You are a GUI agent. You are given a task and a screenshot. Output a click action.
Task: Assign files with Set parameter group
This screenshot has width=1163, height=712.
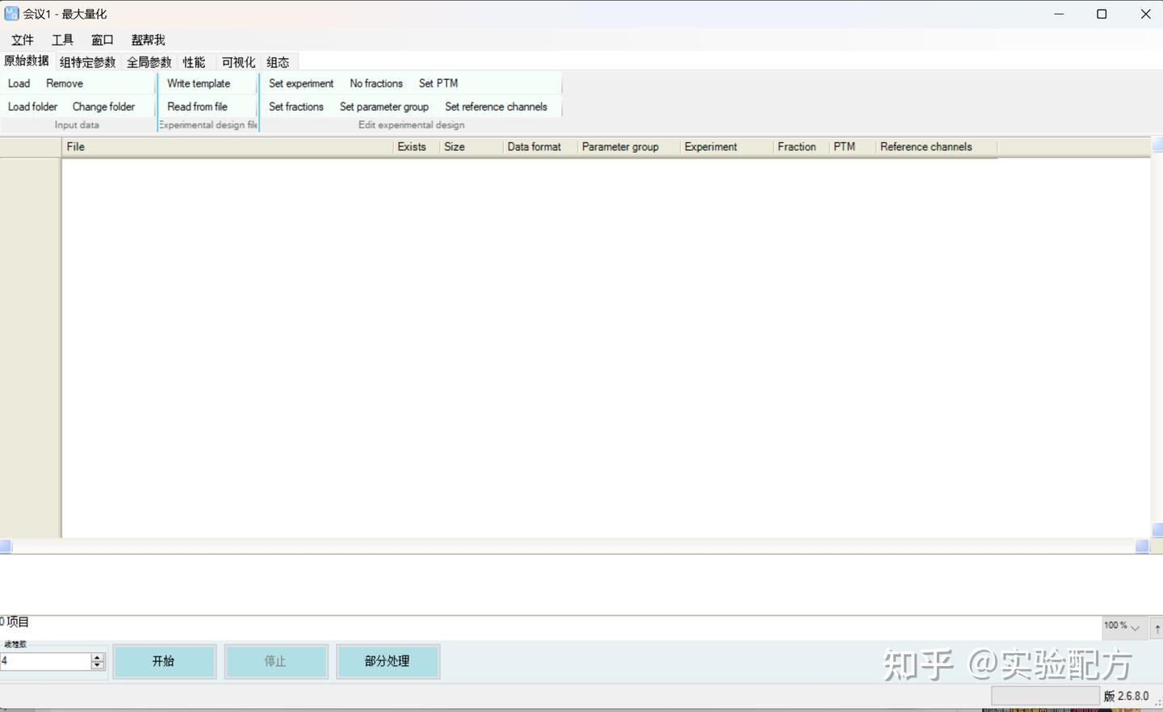pos(384,106)
